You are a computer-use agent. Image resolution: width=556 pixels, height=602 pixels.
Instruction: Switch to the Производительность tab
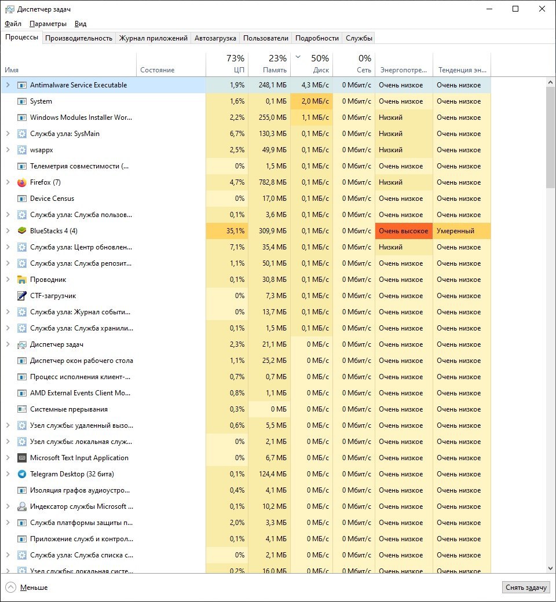[x=79, y=38]
